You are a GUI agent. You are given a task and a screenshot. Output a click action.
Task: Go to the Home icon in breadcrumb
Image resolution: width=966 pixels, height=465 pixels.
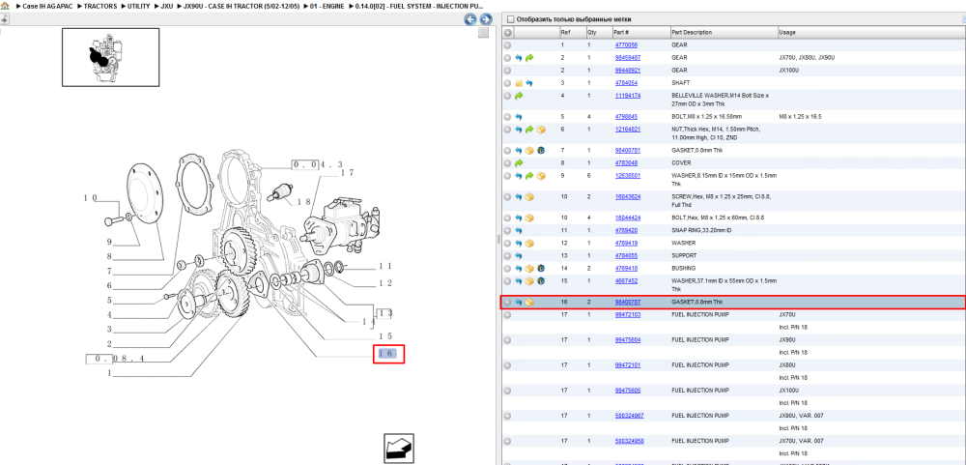5,6
